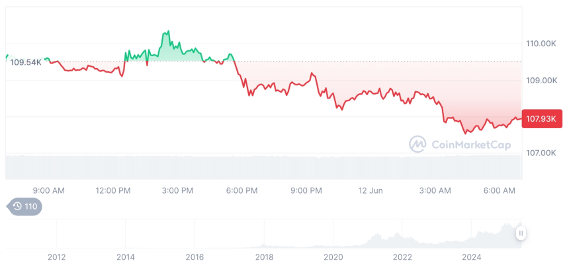This screenshot has width=569, height=265.
Task: Click the 110.00K price axis label
Action: [x=541, y=44]
